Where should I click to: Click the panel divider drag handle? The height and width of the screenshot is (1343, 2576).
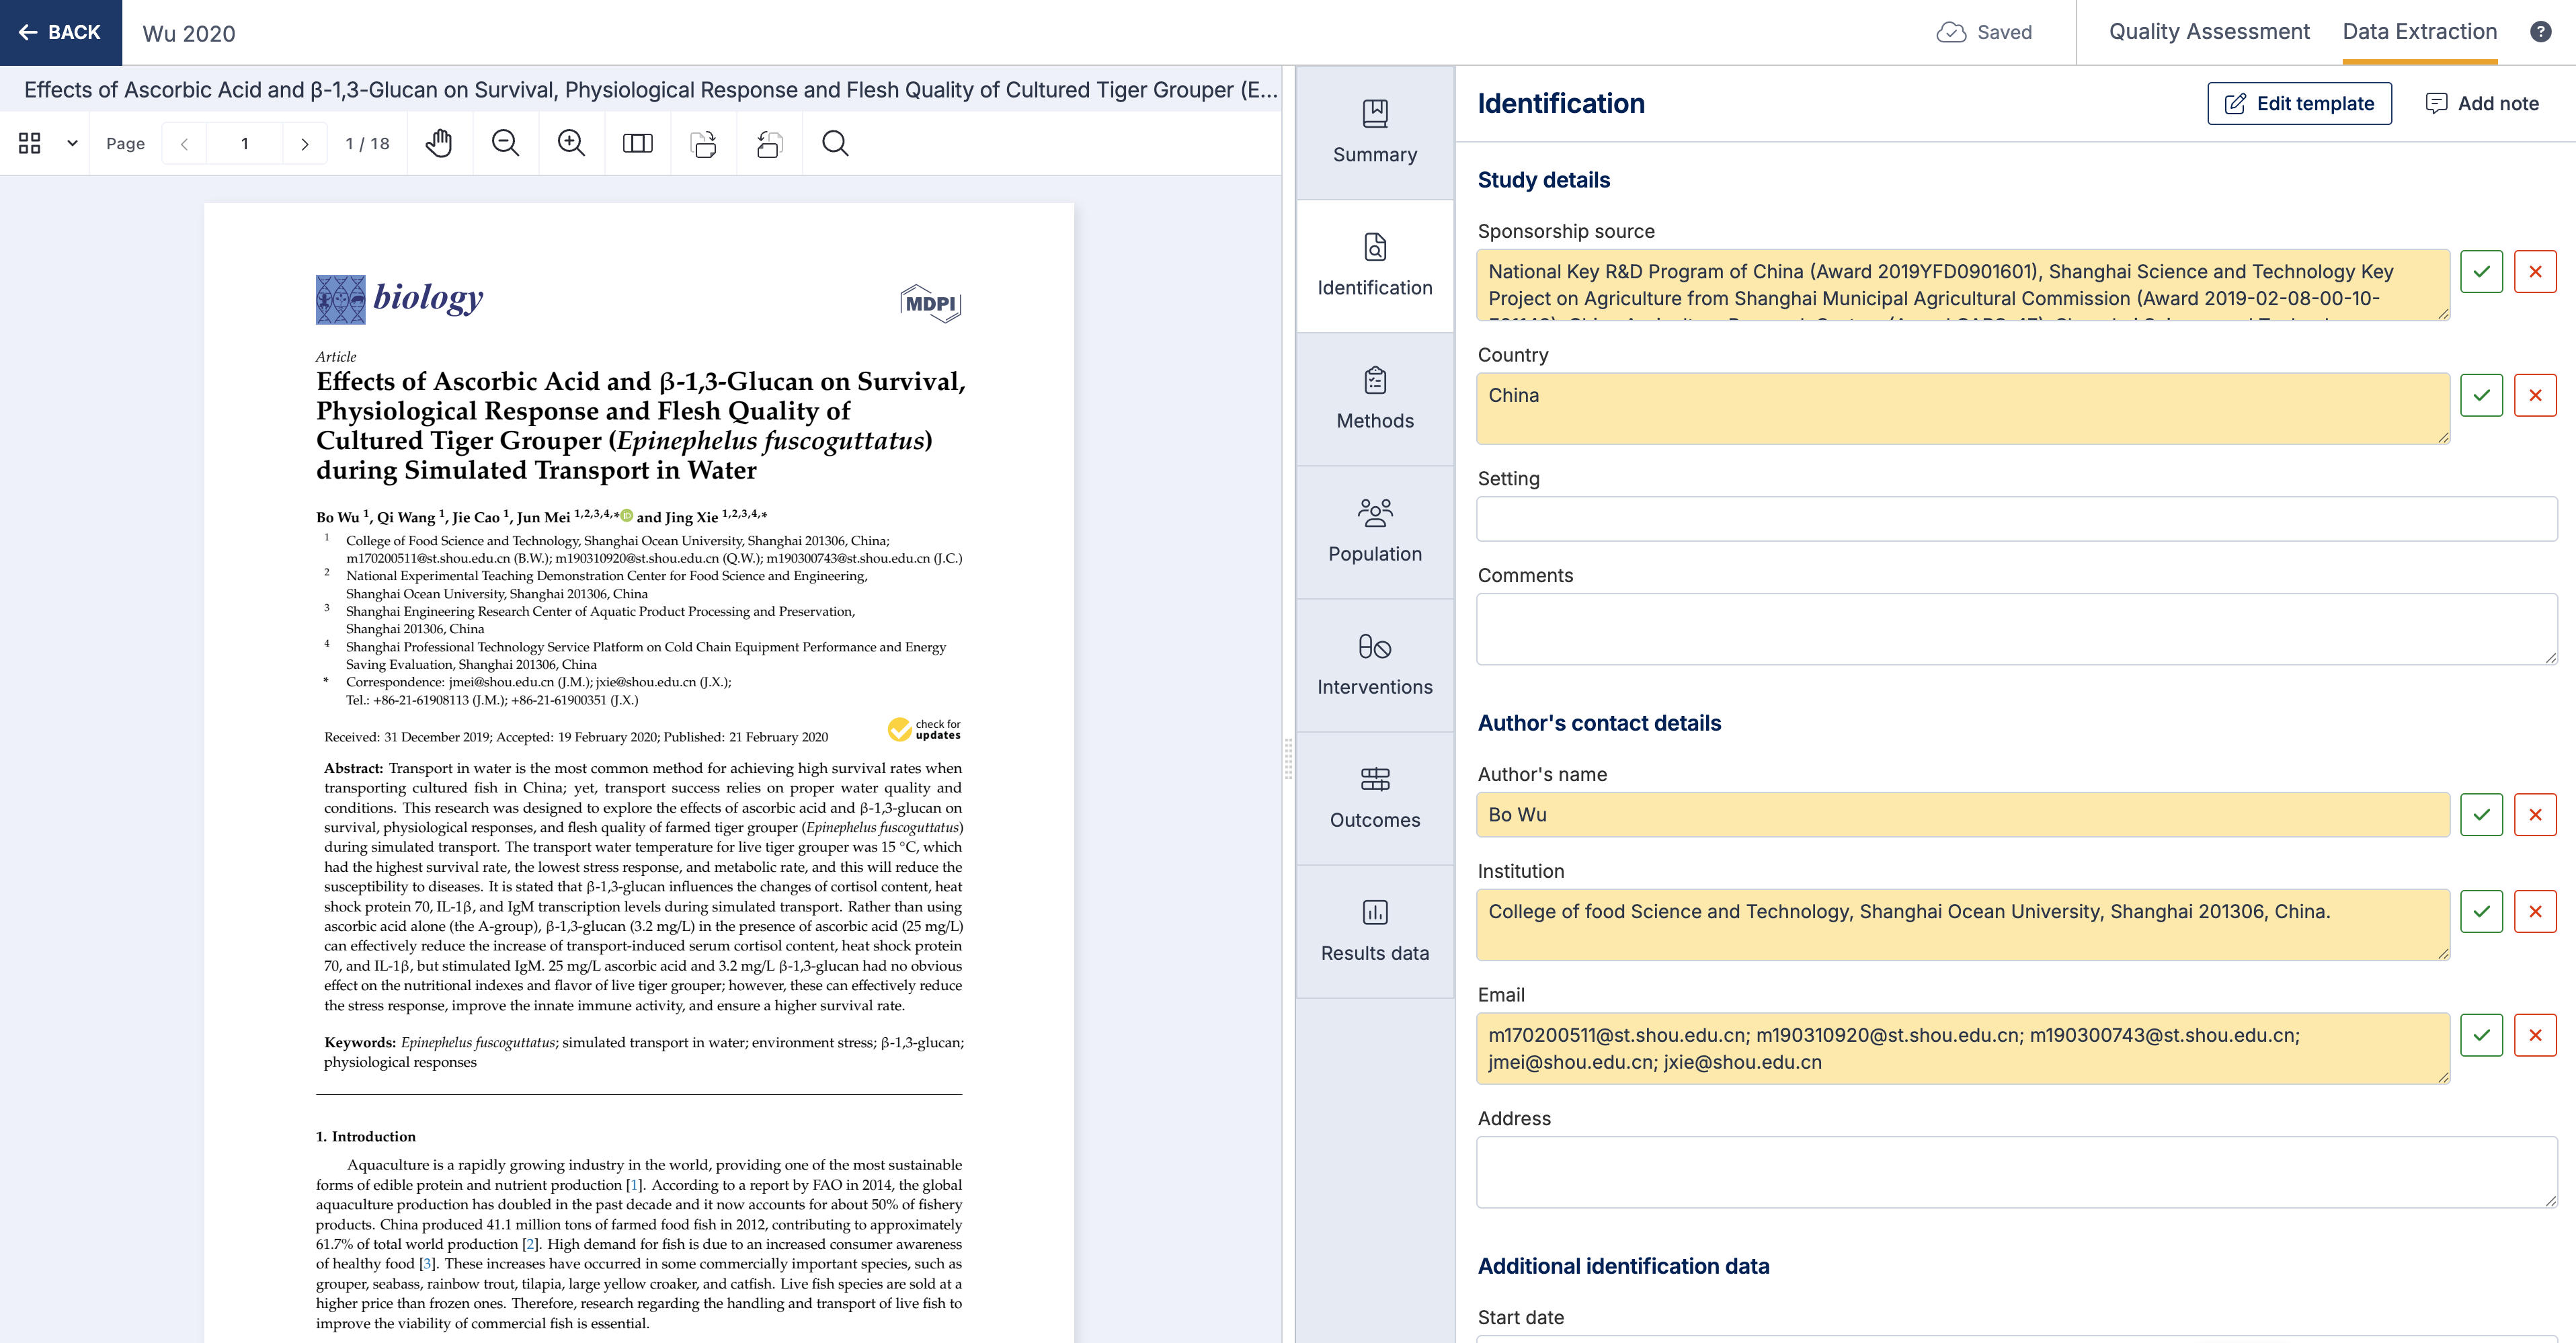coord(1288,758)
